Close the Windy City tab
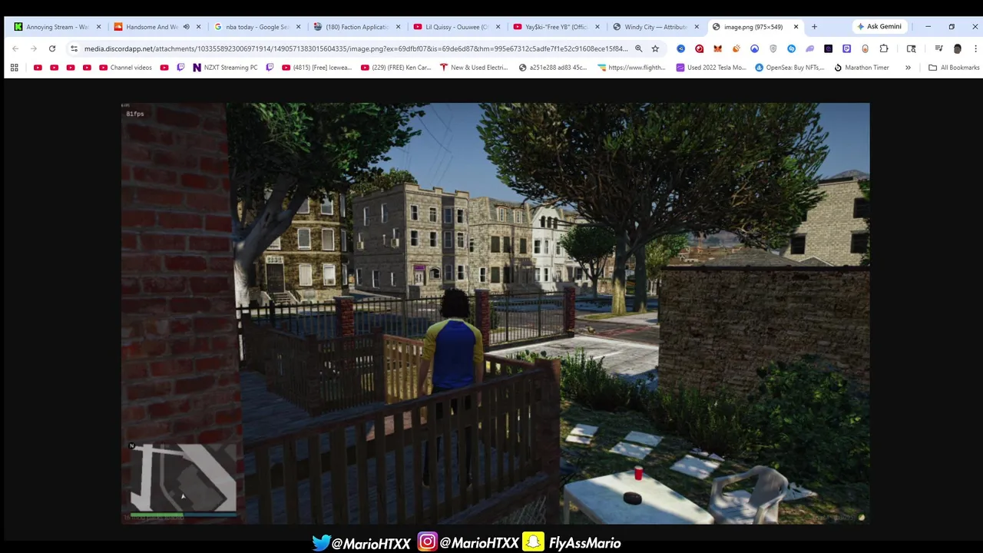The width and height of the screenshot is (983, 553). 697,27
